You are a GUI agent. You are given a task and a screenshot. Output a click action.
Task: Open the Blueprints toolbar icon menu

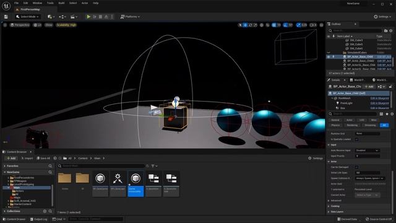pos(62,17)
